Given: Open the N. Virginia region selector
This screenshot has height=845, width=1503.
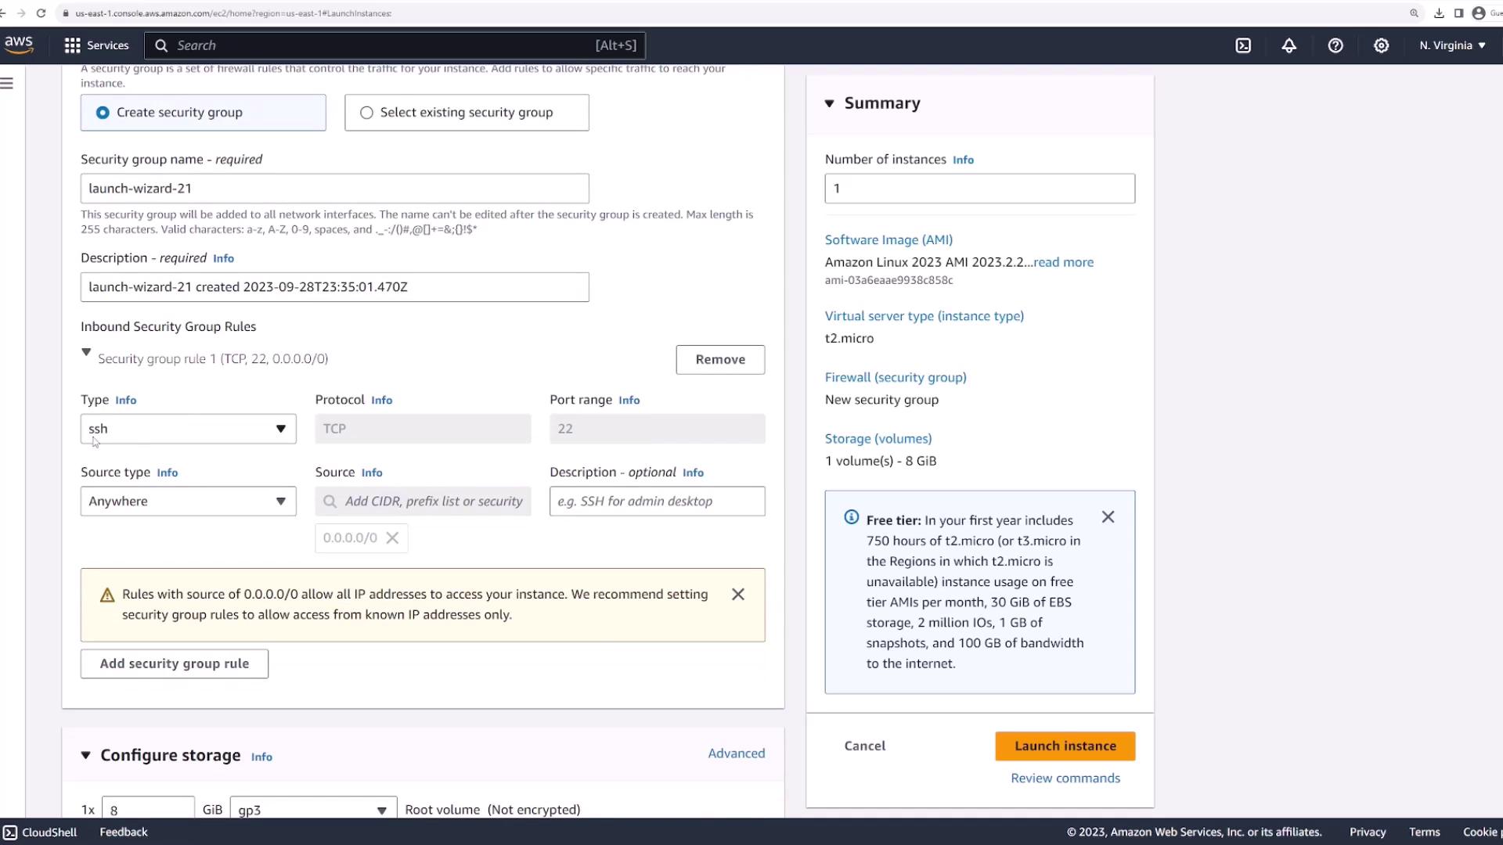Looking at the screenshot, I should click(x=1452, y=45).
